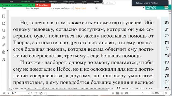
Task: Switch to facing pages view
Action: coord(122,93)
